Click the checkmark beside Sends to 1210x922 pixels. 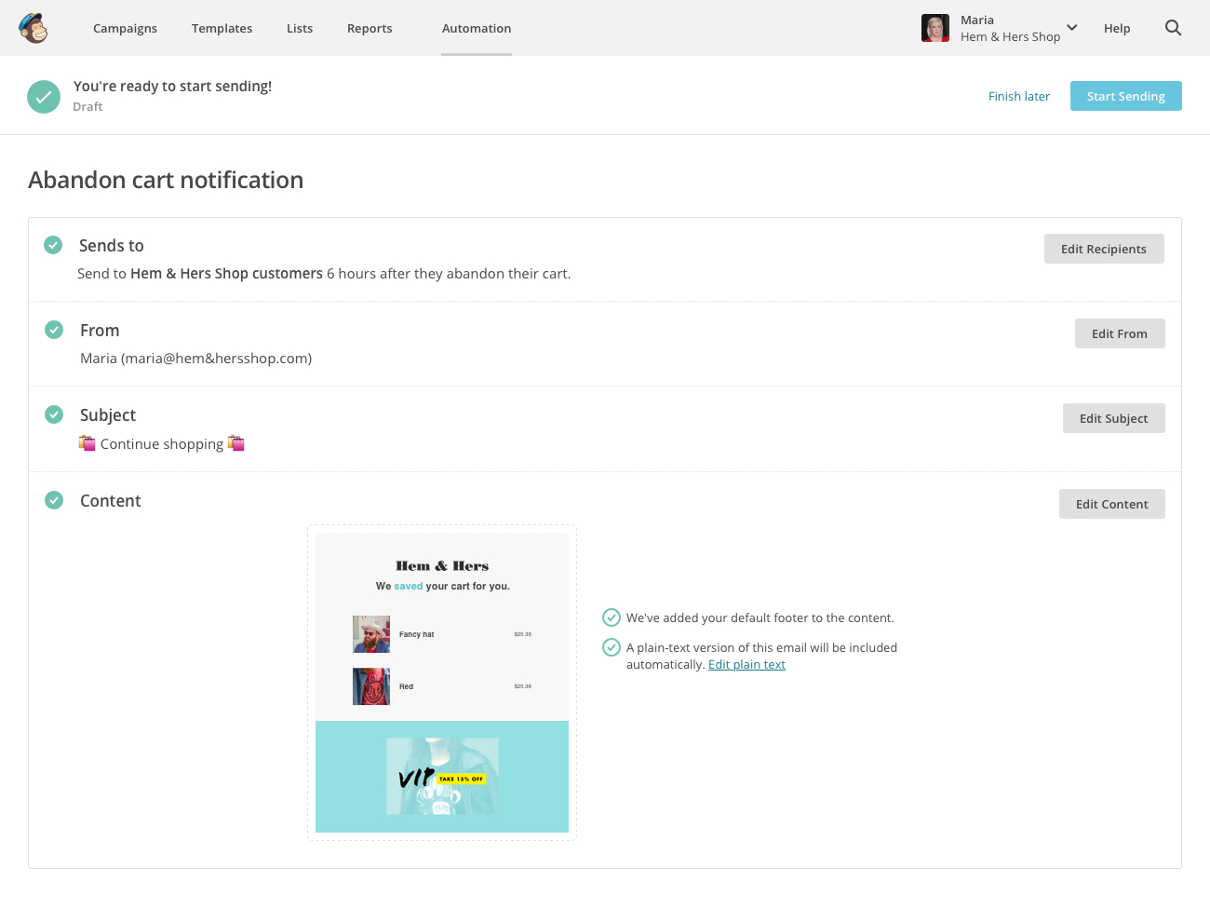point(53,245)
